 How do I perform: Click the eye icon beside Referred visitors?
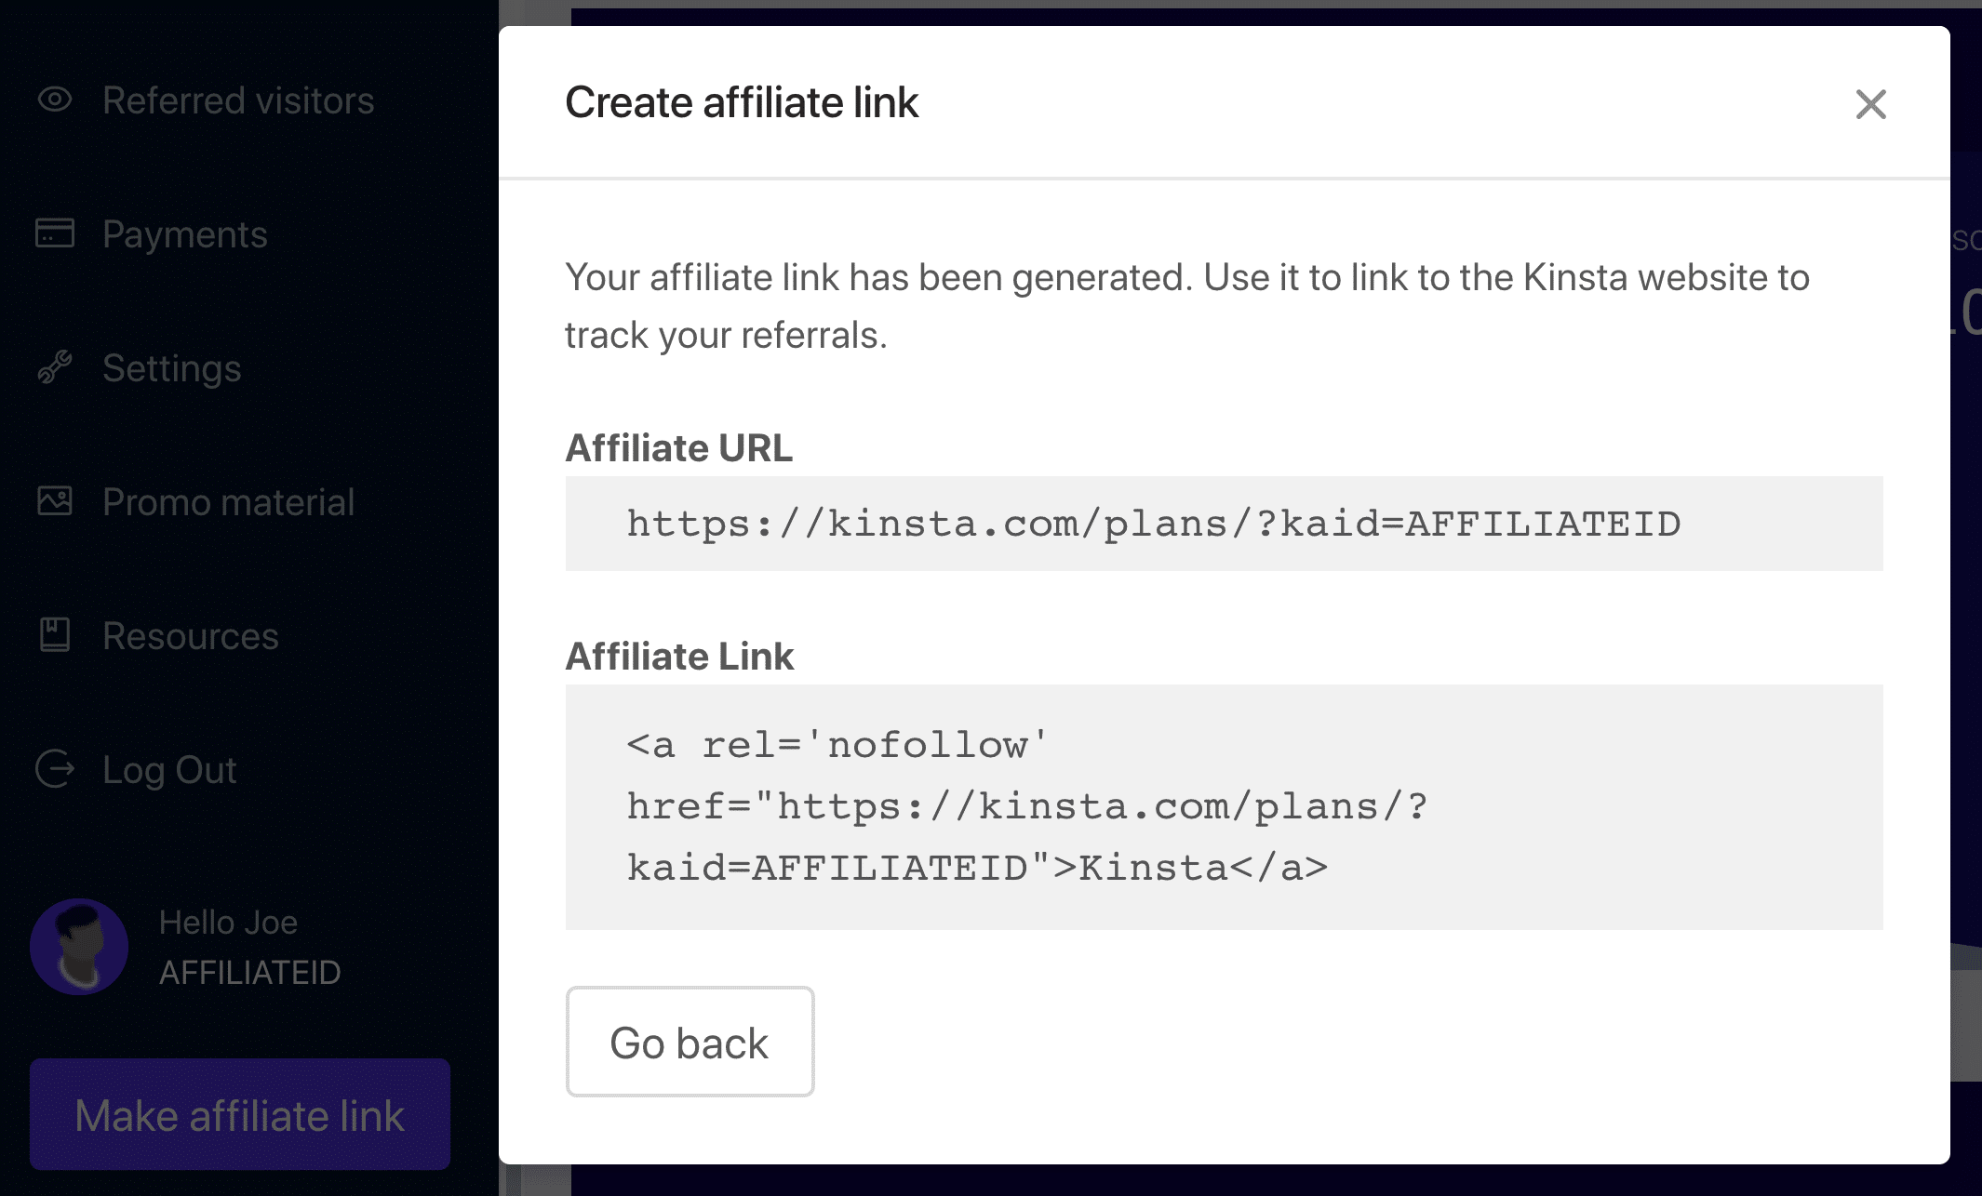(55, 100)
